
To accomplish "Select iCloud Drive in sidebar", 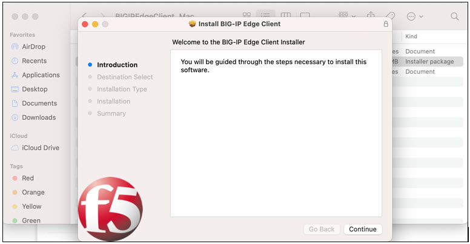I will [40, 148].
